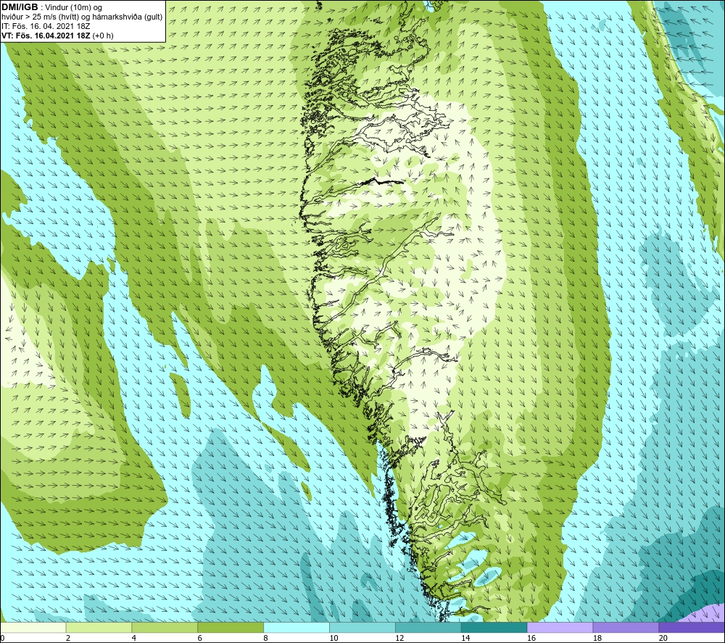The width and height of the screenshot is (725, 643).
Task: Click the 4–6 m/s green legend swatch
Action: tap(165, 628)
